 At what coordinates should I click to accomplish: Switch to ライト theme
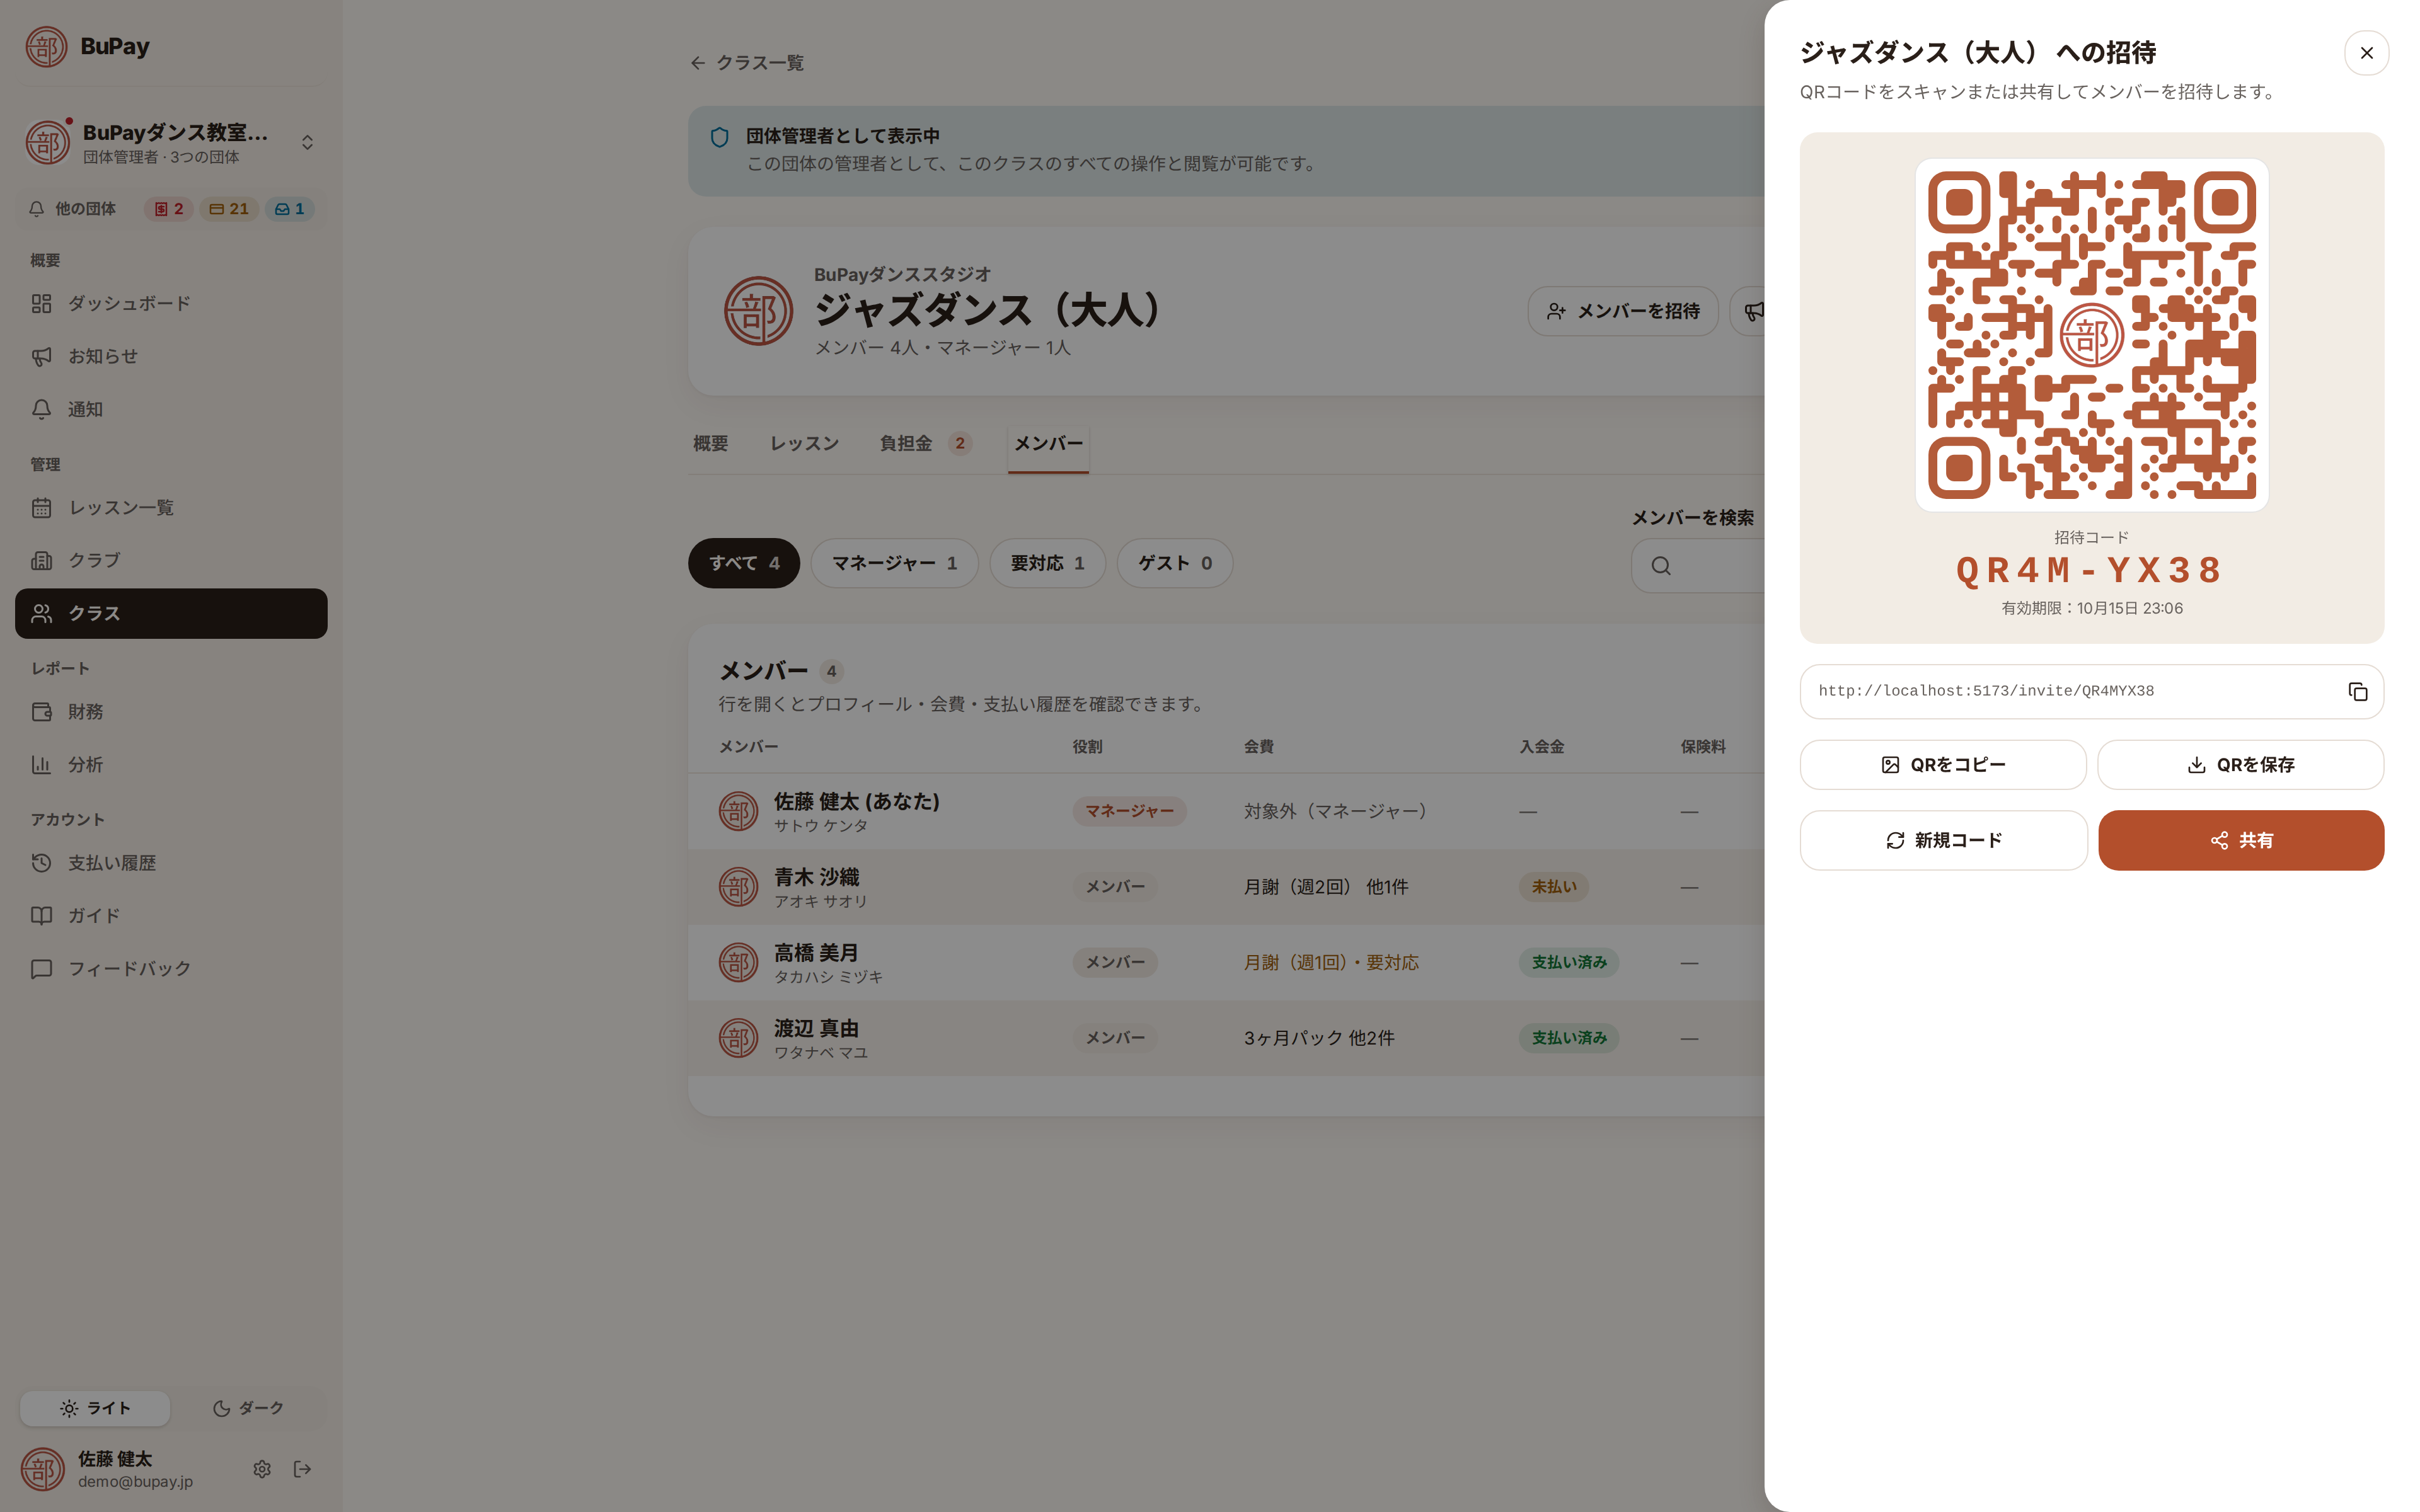click(x=95, y=1408)
